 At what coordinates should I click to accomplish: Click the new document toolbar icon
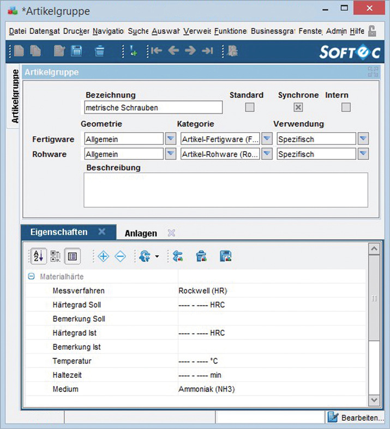tap(19, 51)
